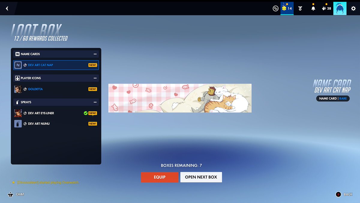The image size is (360, 203).
Task: Open the settings gear
Action: [x=353, y=8]
